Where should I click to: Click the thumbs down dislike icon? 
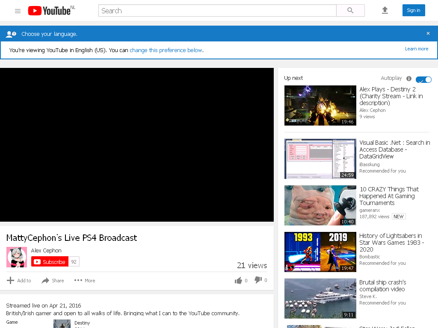tap(258, 280)
